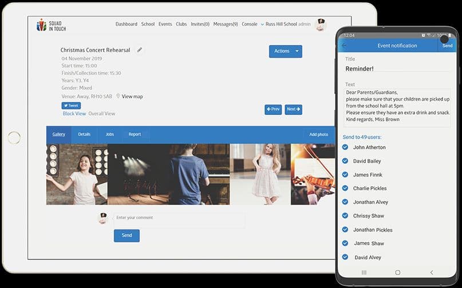
Task: Open gallery photo of stage spotlights
Action: click(138, 174)
